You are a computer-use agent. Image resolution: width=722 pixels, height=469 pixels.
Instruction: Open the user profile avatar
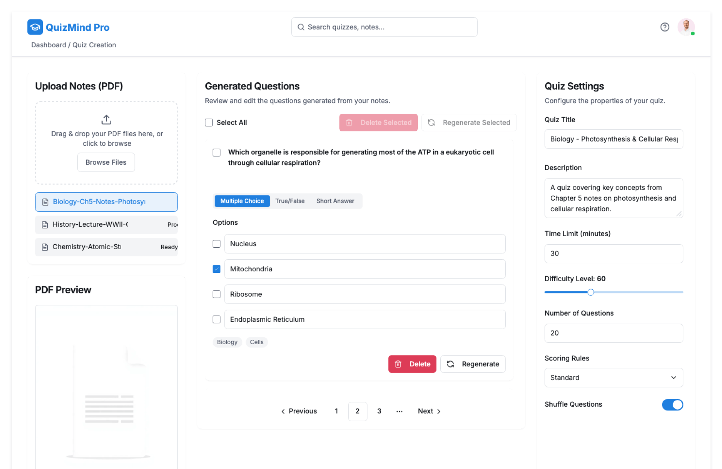point(686,27)
